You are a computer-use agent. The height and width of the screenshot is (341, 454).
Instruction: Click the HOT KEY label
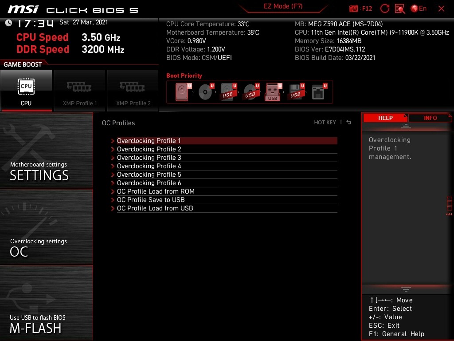click(325, 123)
